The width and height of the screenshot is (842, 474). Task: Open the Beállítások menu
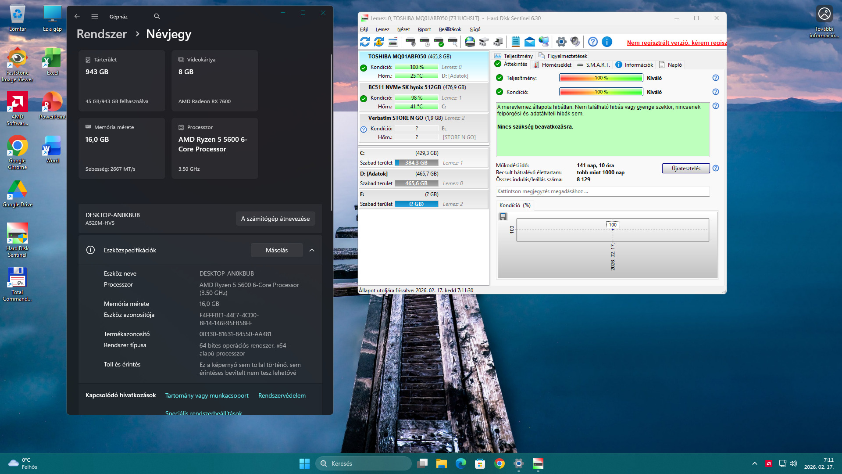pyautogui.click(x=450, y=29)
